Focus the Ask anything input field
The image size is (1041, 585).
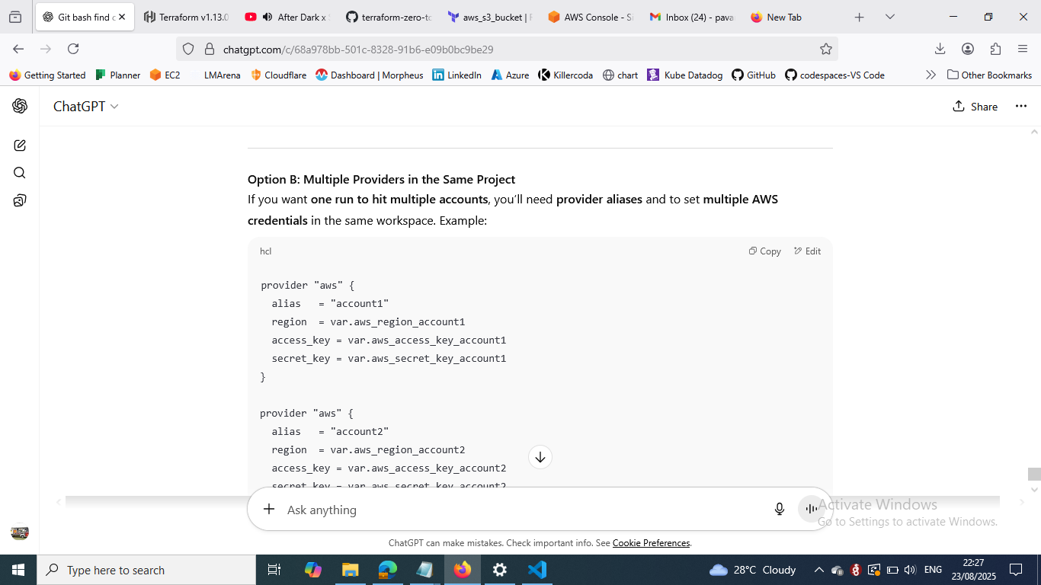[518, 510]
